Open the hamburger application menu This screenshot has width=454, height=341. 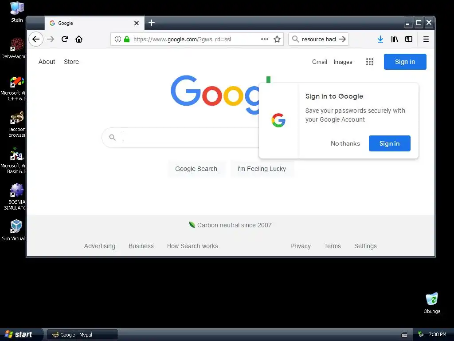pyautogui.click(x=426, y=39)
